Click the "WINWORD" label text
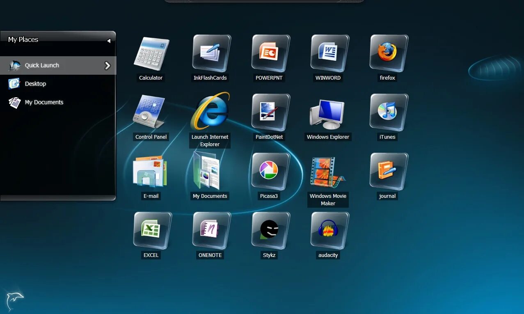524x314 pixels. (328, 78)
